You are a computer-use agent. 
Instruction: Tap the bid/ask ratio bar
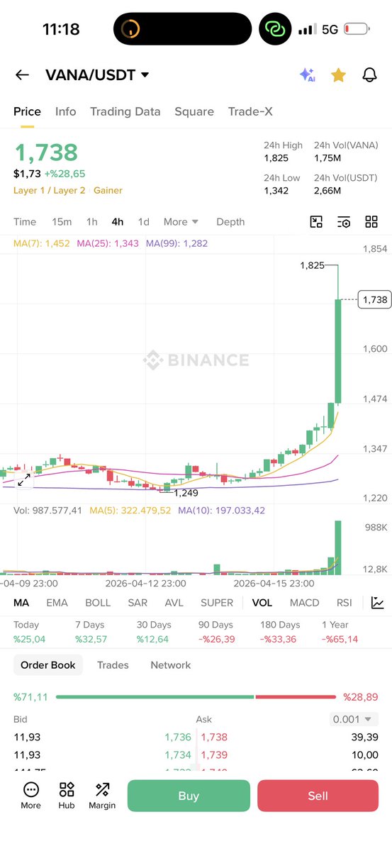(x=196, y=697)
